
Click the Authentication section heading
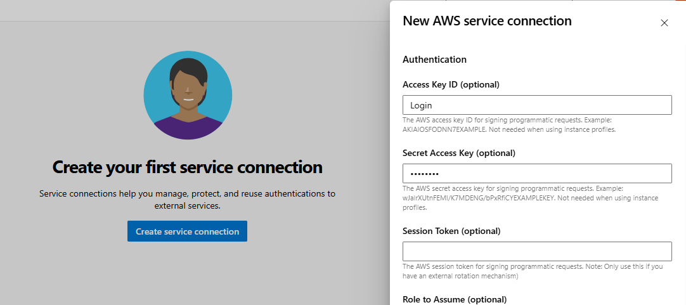(434, 59)
